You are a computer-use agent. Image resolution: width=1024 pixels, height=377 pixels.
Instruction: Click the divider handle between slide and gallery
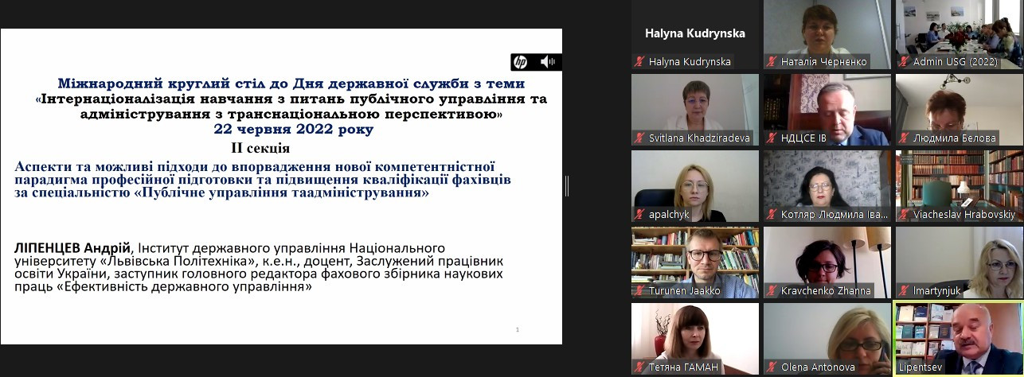(x=567, y=186)
